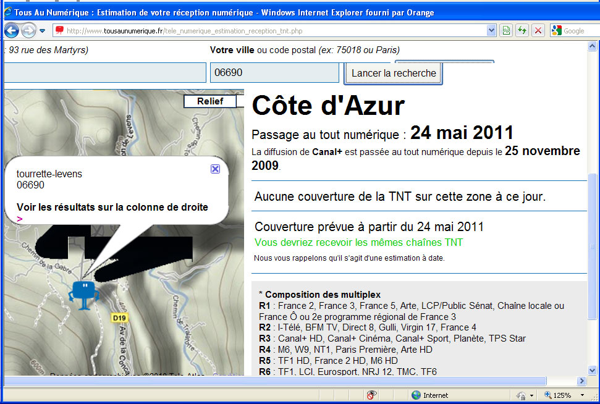Click the street address input field

(105, 72)
